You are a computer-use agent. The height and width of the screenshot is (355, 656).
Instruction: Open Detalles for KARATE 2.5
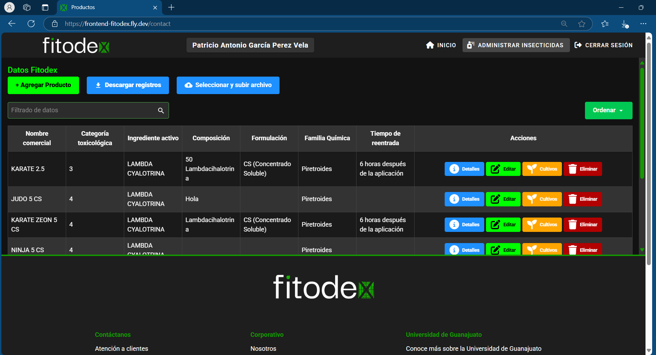coord(464,169)
